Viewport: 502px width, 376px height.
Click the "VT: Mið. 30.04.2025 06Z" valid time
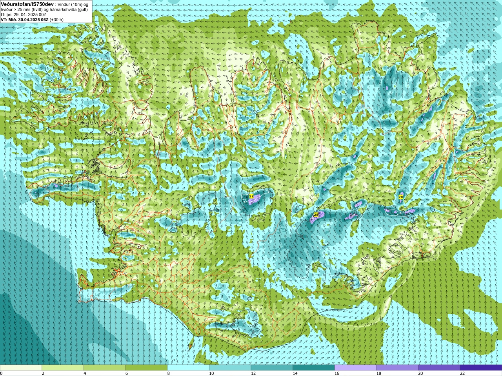coord(25,20)
